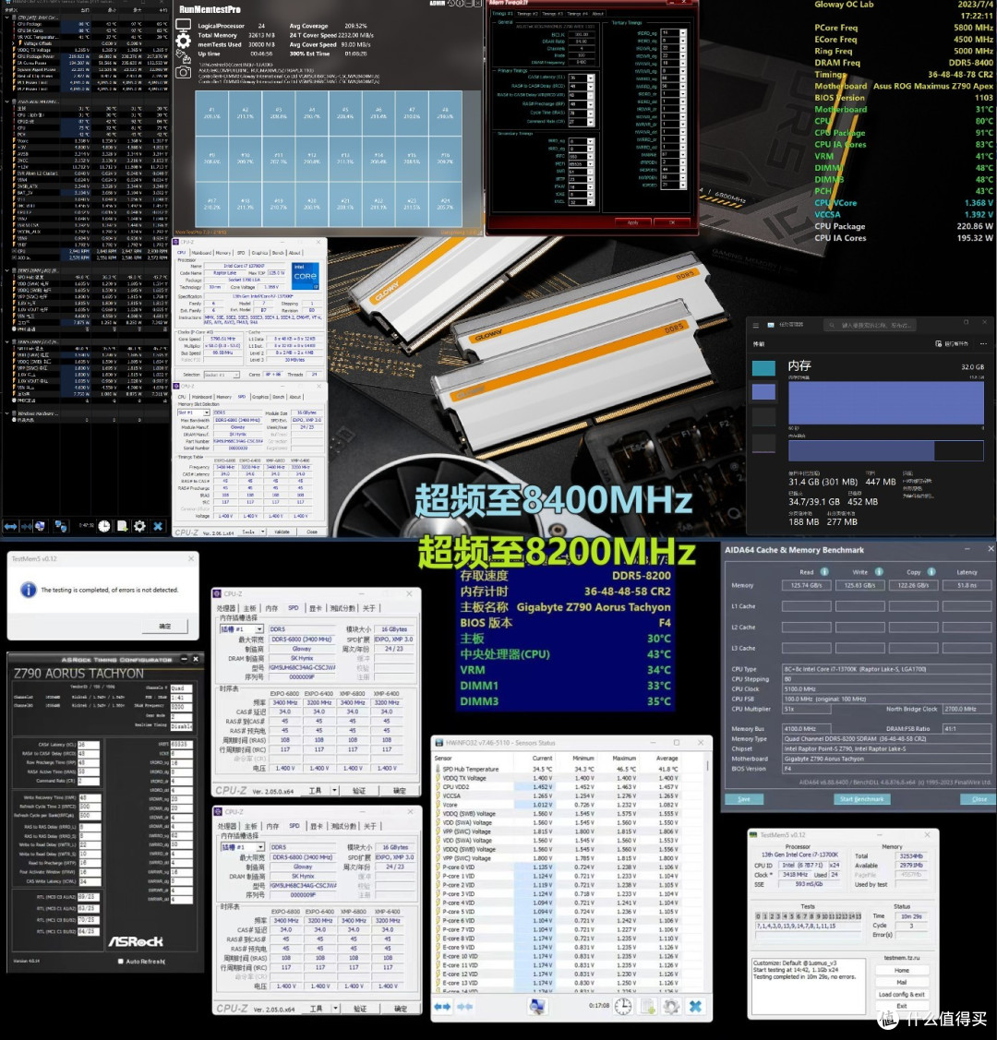Open settings gear in dark HWiNFO toolbar

click(139, 526)
